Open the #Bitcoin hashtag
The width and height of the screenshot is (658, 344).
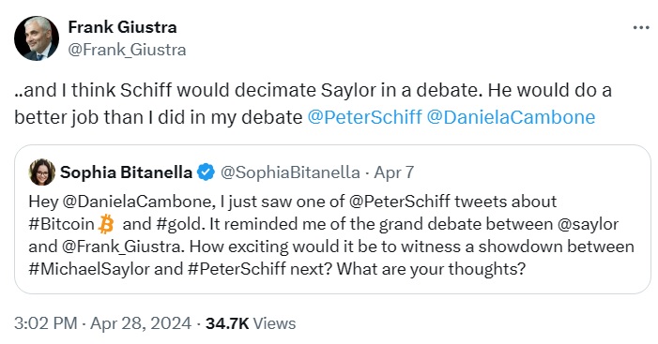tap(62, 224)
